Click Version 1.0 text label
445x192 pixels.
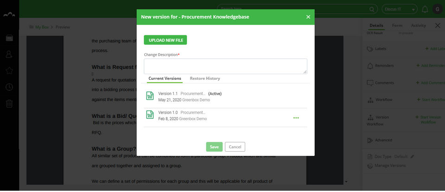pos(168,113)
